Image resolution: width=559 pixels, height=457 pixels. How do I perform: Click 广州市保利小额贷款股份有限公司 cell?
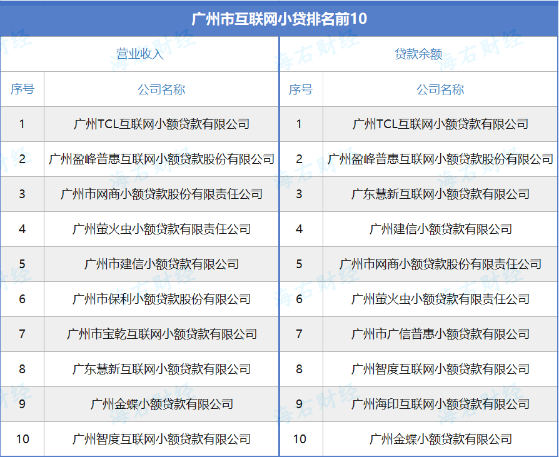click(x=161, y=299)
